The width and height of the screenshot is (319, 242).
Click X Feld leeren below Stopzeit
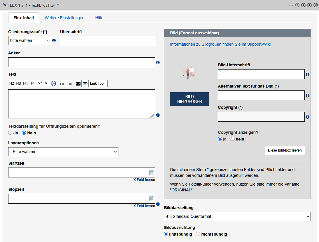[144, 206]
